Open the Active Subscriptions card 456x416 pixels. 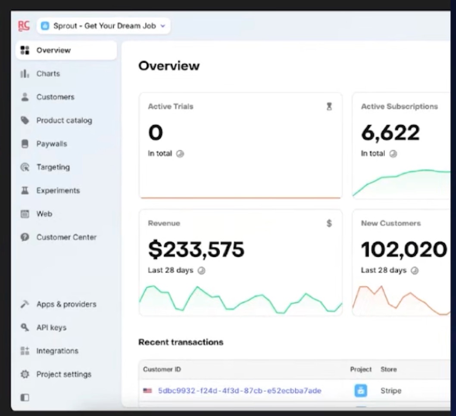click(401, 145)
